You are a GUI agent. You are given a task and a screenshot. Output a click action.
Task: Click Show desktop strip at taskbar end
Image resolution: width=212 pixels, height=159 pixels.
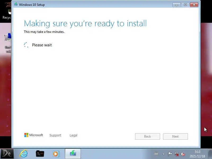pos(210,154)
